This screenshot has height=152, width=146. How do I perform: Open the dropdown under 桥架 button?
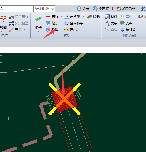pos(38,32)
